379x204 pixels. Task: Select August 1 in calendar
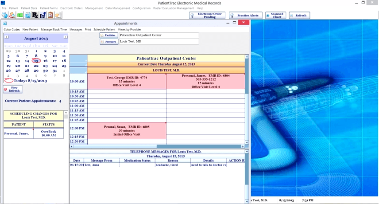click(x=36, y=51)
